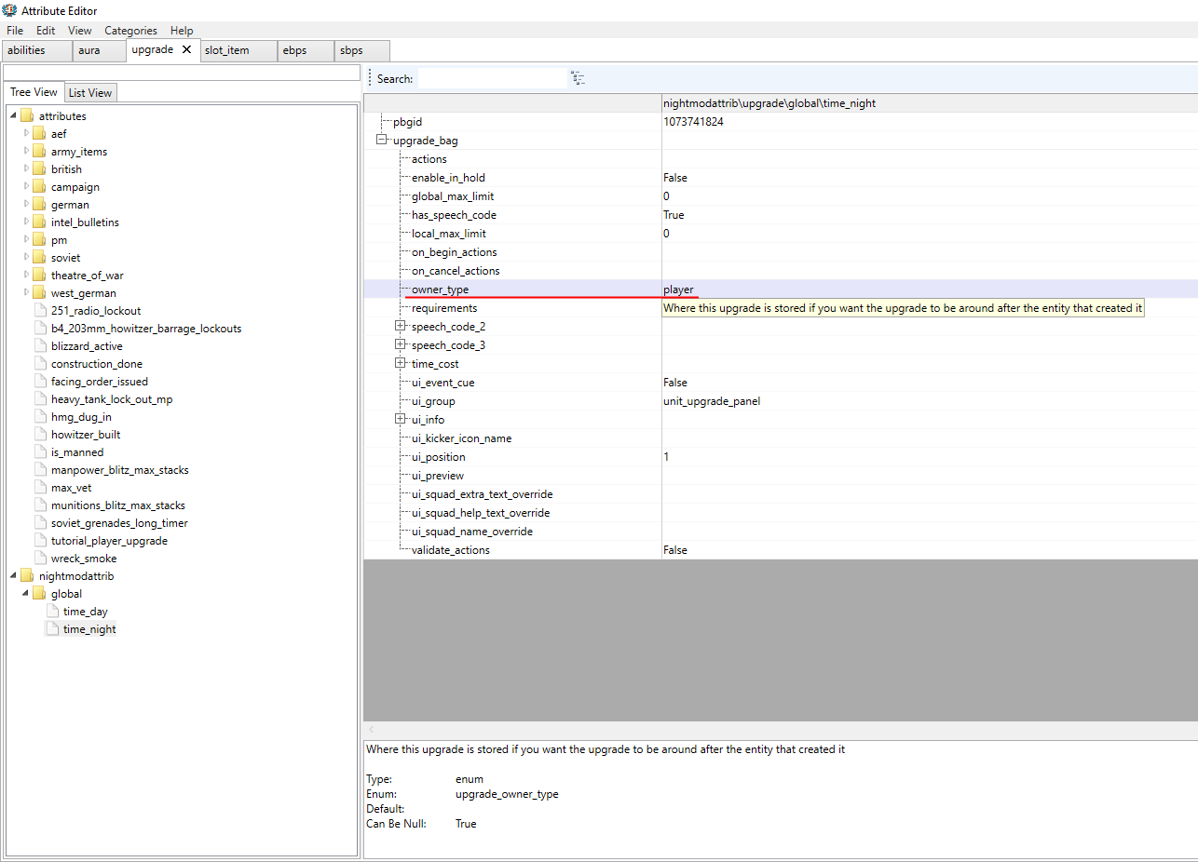Expand the aef folder
This screenshot has height=862, width=1198.
(x=26, y=133)
